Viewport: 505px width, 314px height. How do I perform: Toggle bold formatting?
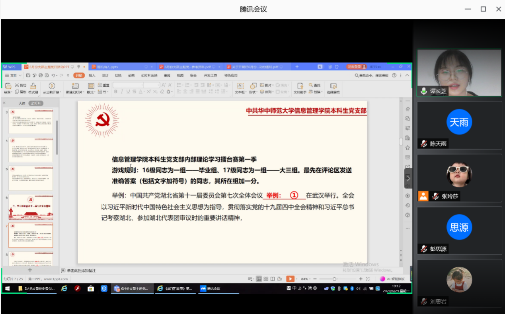[x=116, y=92]
